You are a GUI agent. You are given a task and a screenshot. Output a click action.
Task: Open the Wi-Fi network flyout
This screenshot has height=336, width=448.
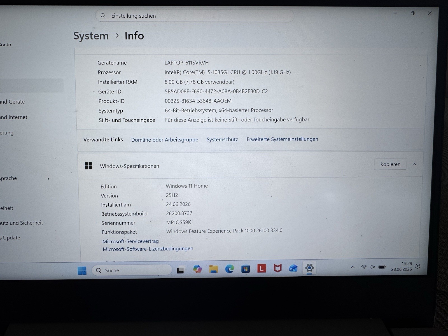coord(364,267)
